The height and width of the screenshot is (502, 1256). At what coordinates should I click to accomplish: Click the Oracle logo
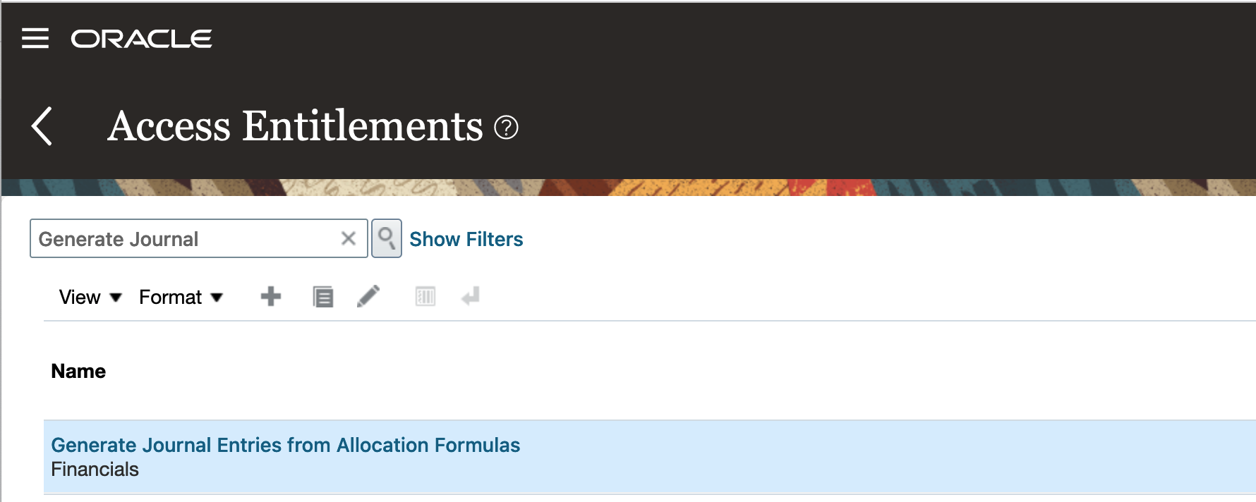coord(141,39)
